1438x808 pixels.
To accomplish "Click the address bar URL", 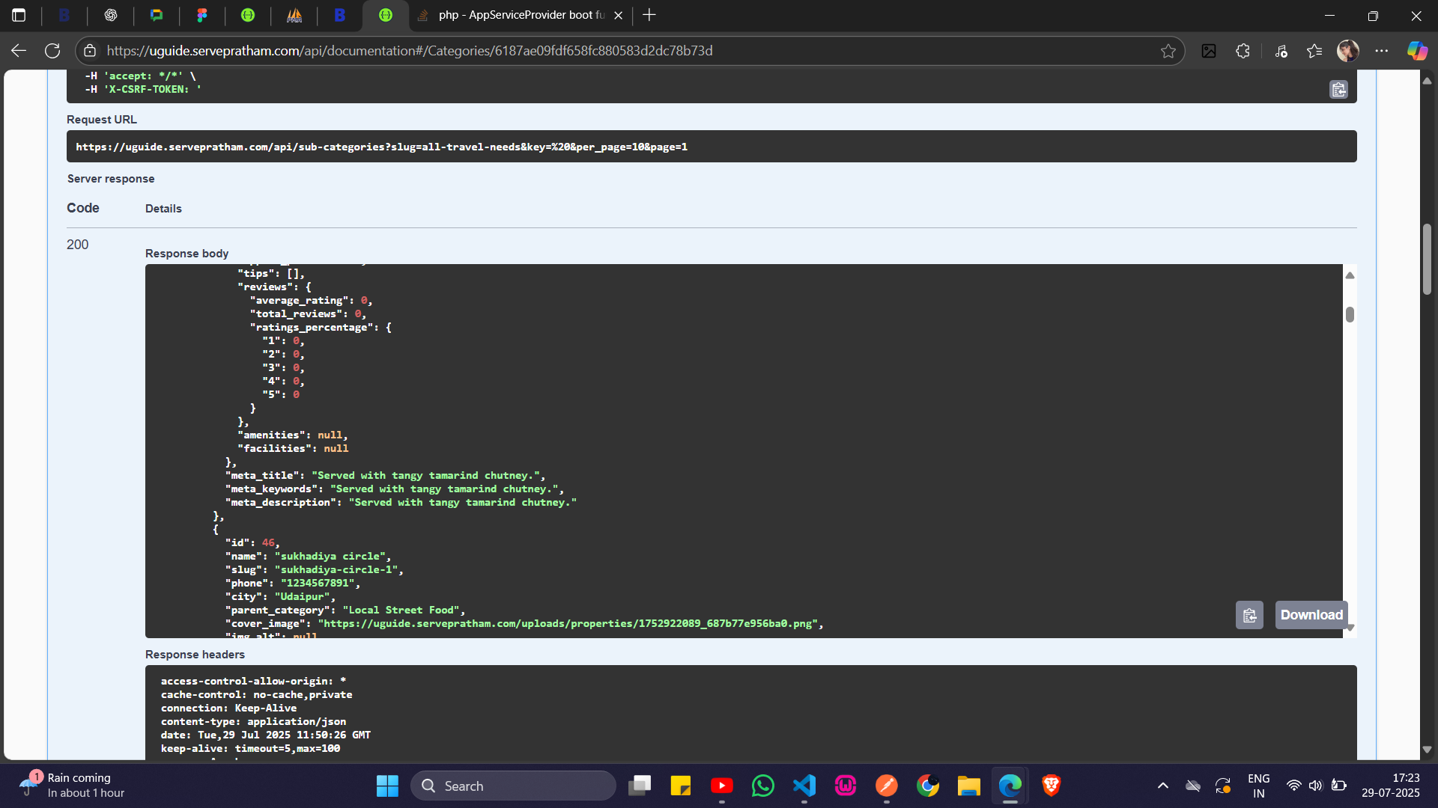I will pyautogui.click(x=409, y=51).
